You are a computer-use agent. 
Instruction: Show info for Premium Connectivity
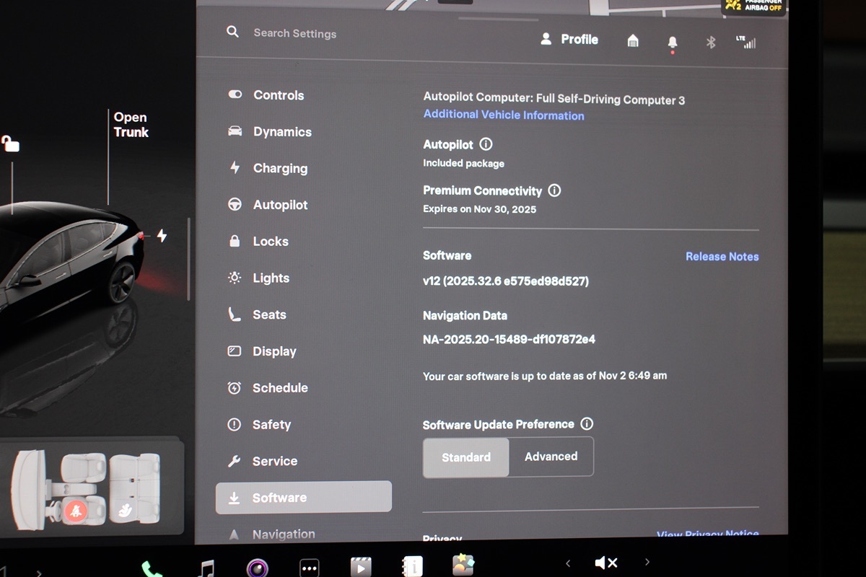point(554,190)
